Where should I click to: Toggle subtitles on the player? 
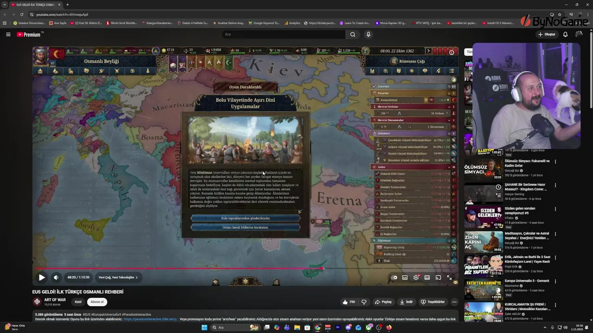click(405, 277)
